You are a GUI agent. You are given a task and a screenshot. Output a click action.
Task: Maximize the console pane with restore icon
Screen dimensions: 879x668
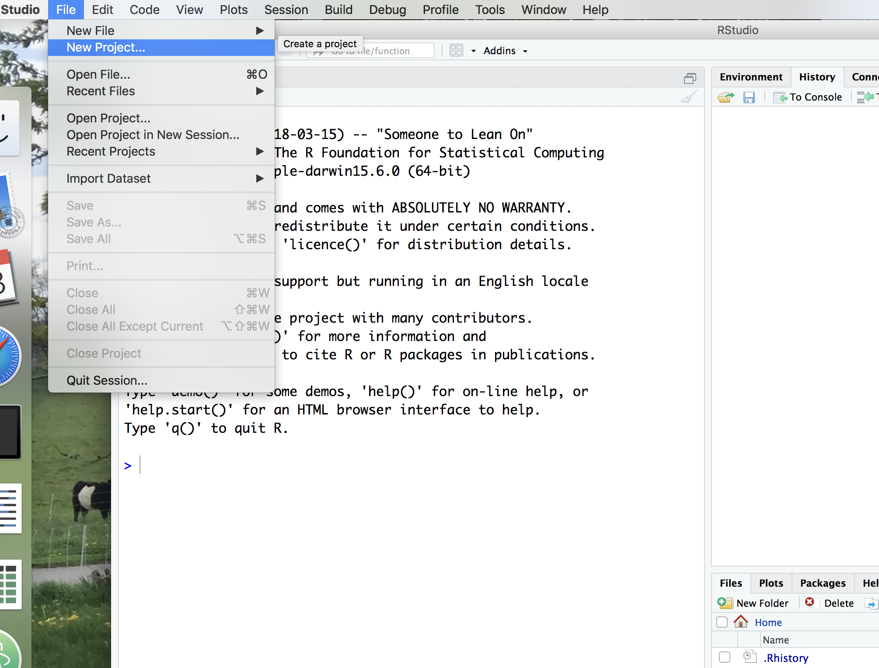click(690, 78)
